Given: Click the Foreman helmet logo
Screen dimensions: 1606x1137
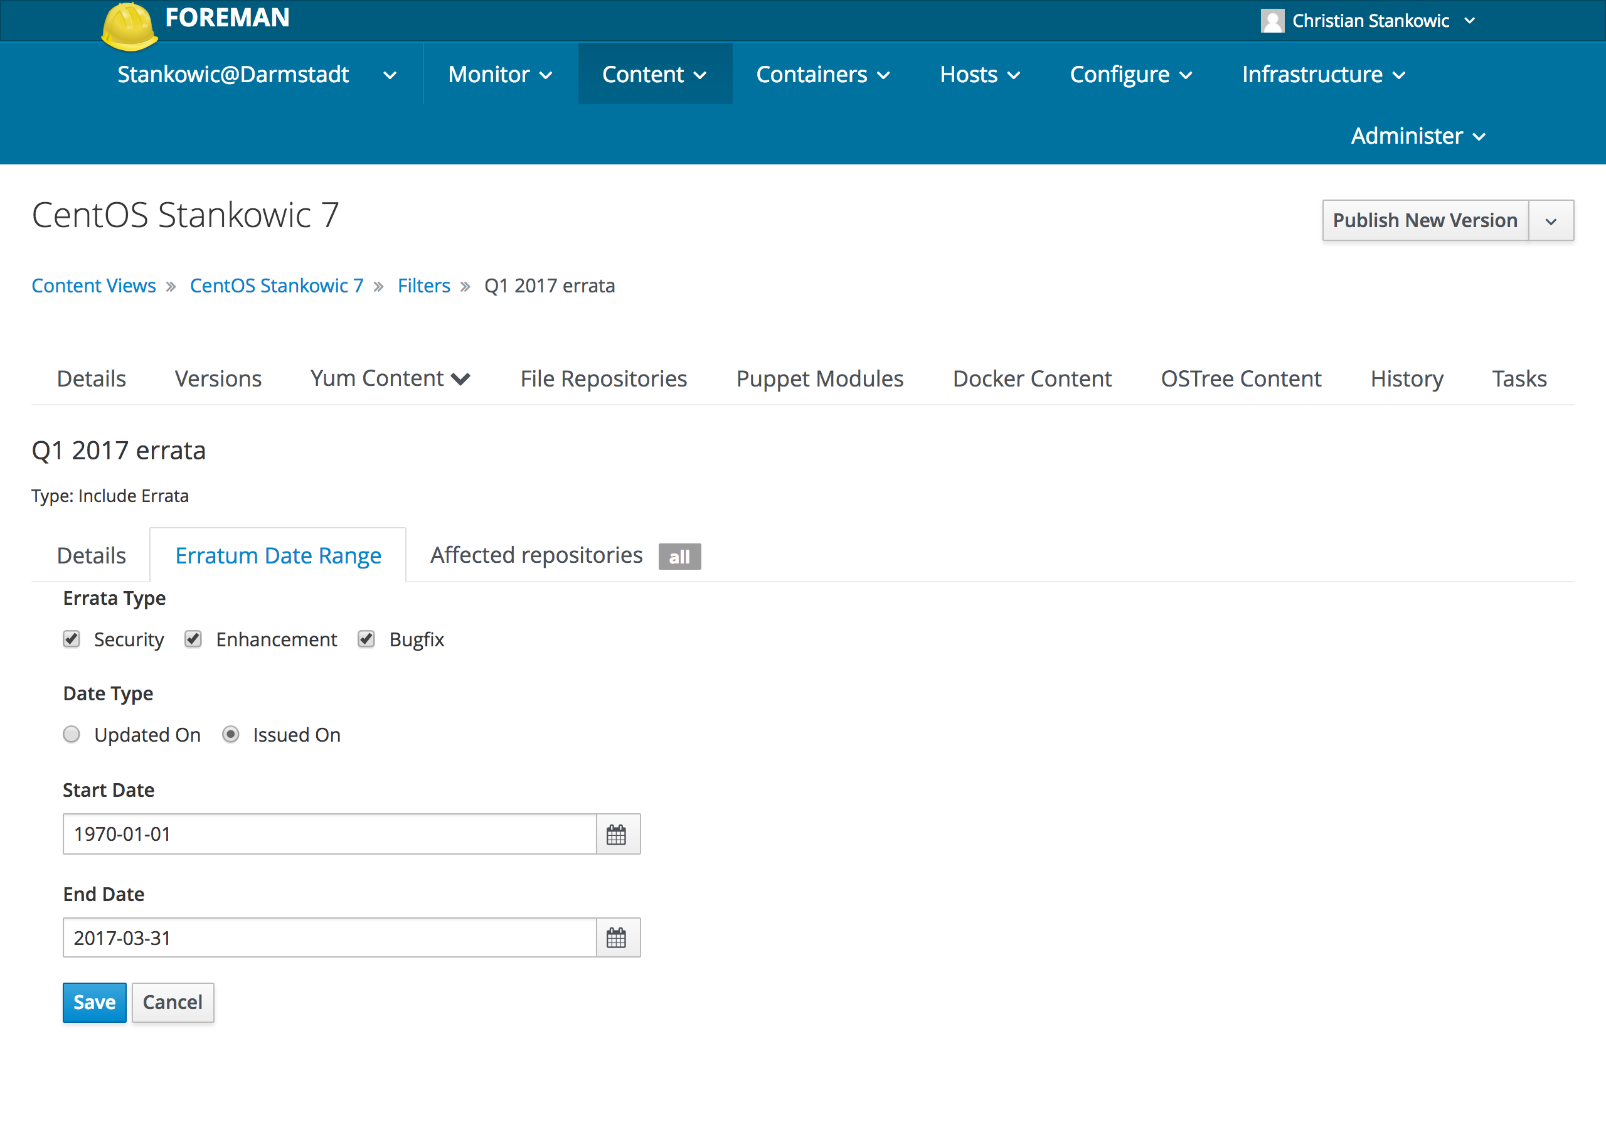Looking at the screenshot, I should 129,26.
